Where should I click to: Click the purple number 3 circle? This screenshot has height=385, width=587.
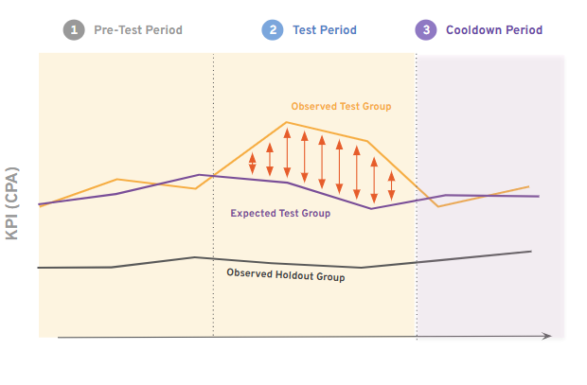[x=426, y=30]
